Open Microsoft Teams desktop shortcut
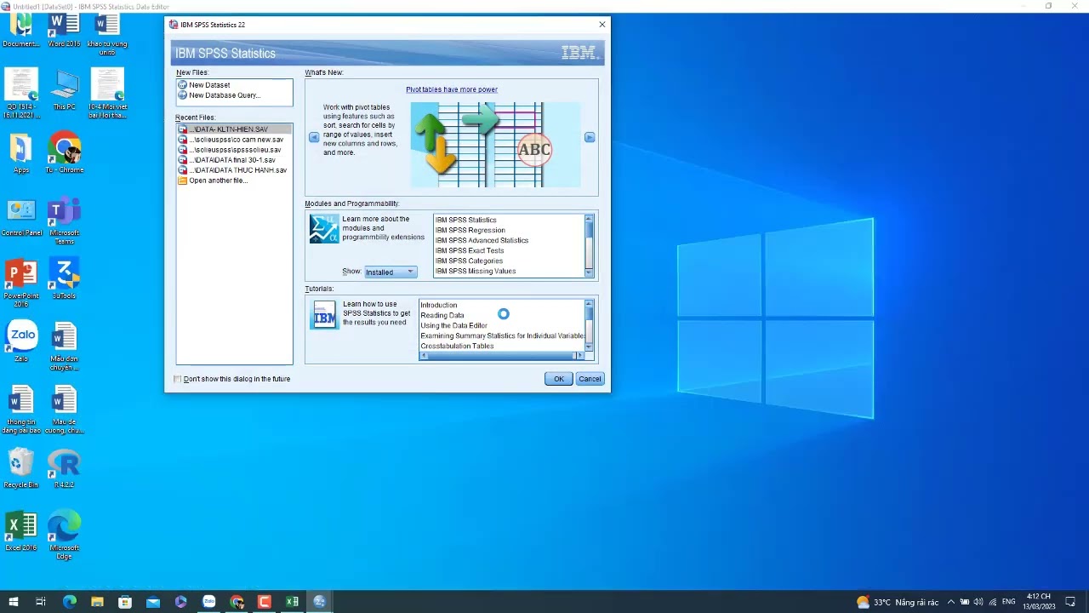The image size is (1089, 613). pyautogui.click(x=64, y=220)
